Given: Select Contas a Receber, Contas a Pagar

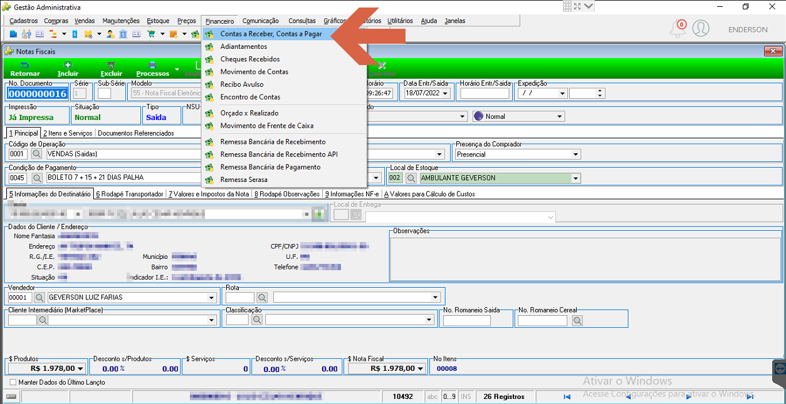Looking at the screenshot, I should [x=271, y=34].
